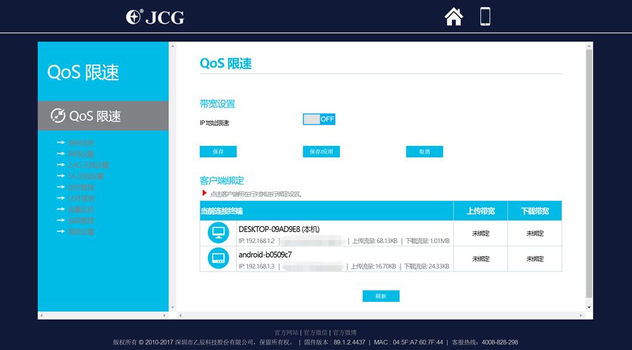632x350 pixels.
Task: Open the USB management menu item
Action: point(81,198)
